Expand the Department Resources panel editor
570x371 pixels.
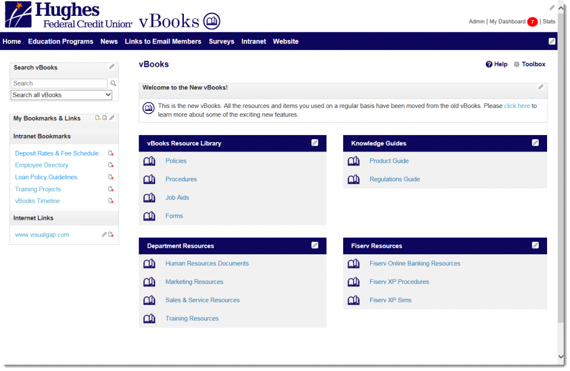[315, 245]
